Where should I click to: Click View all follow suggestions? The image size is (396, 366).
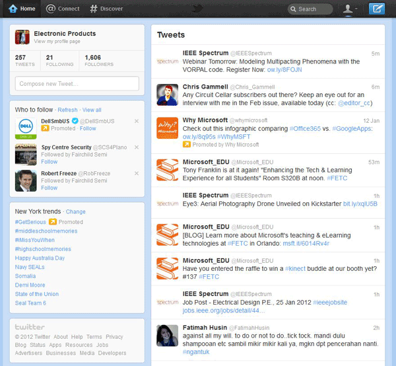[92, 110]
